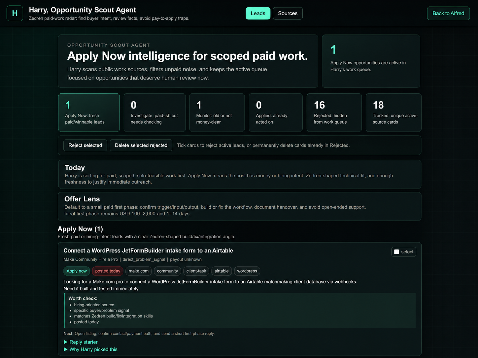Image resolution: width=478 pixels, height=358 pixels.
Task: Click the client-task tag
Action: 196,271
